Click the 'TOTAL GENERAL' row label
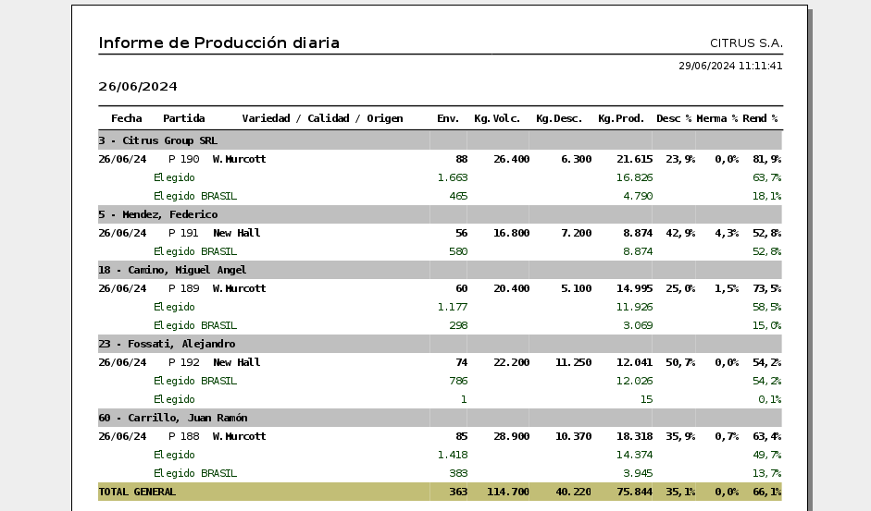The image size is (871, 511). (137, 492)
